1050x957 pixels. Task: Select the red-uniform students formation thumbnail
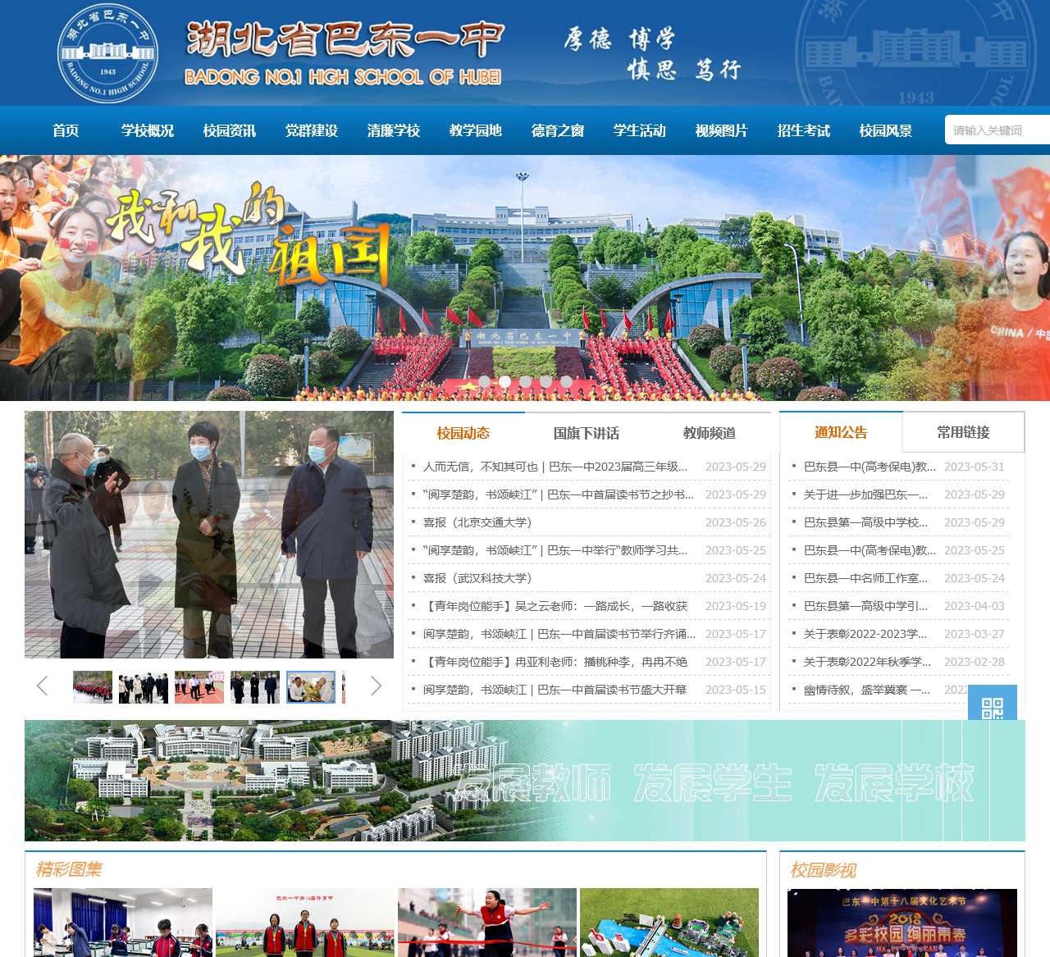(x=93, y=687)
